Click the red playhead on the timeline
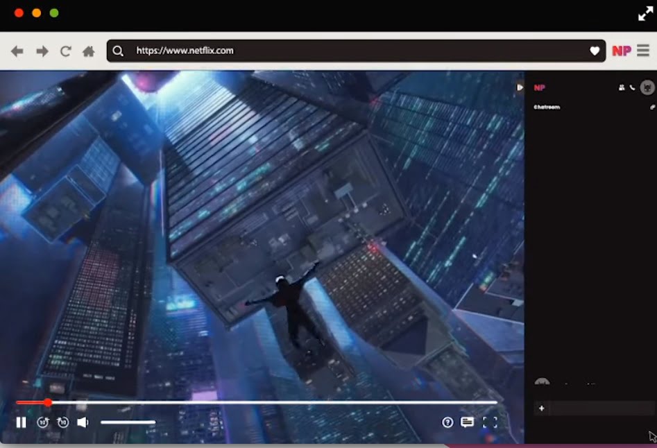 [48, 403]
